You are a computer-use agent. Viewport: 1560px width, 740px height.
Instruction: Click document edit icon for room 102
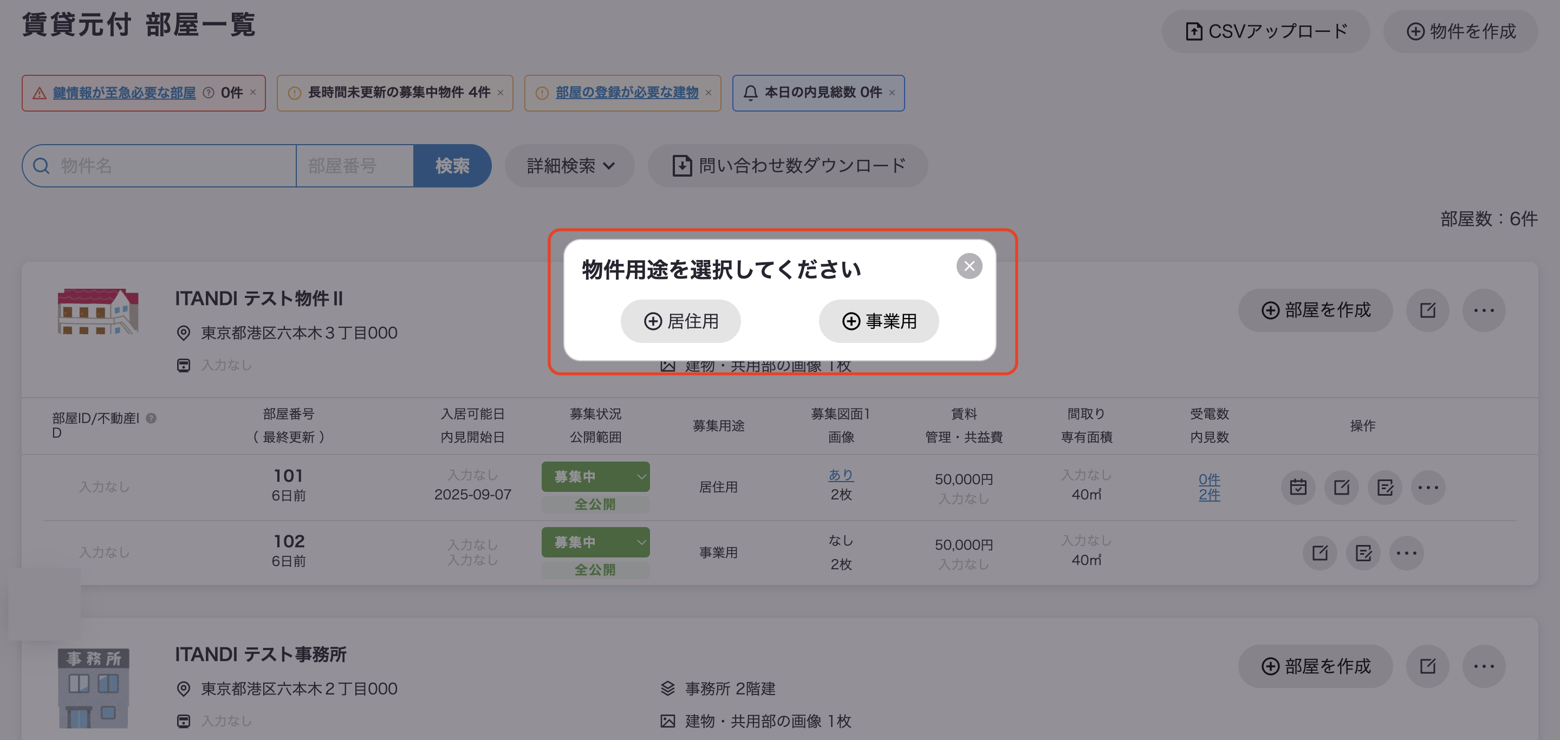tap(1363, 552)
